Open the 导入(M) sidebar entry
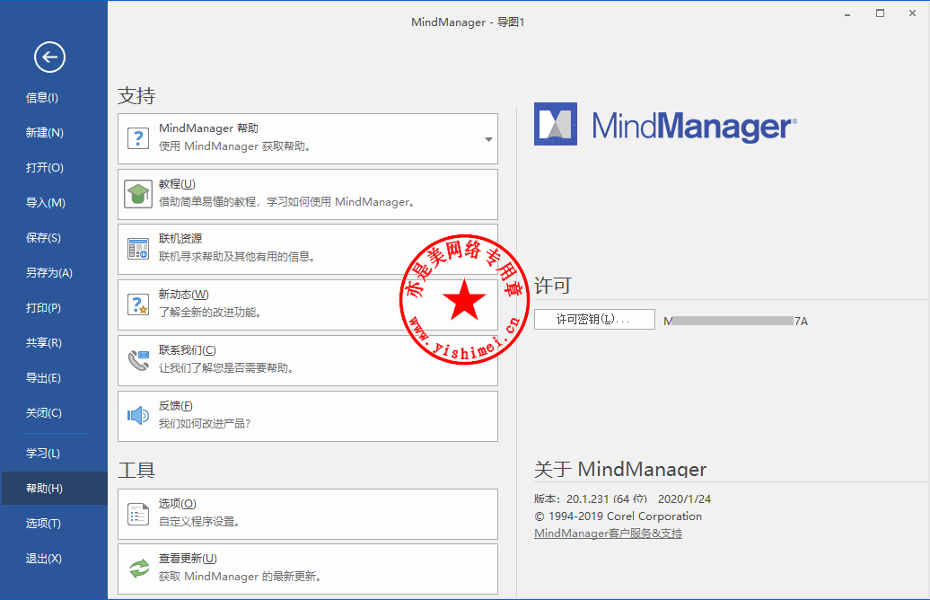The width and height of the screenshot is (930, 600). pyautogui.click(x=46, y=203)
